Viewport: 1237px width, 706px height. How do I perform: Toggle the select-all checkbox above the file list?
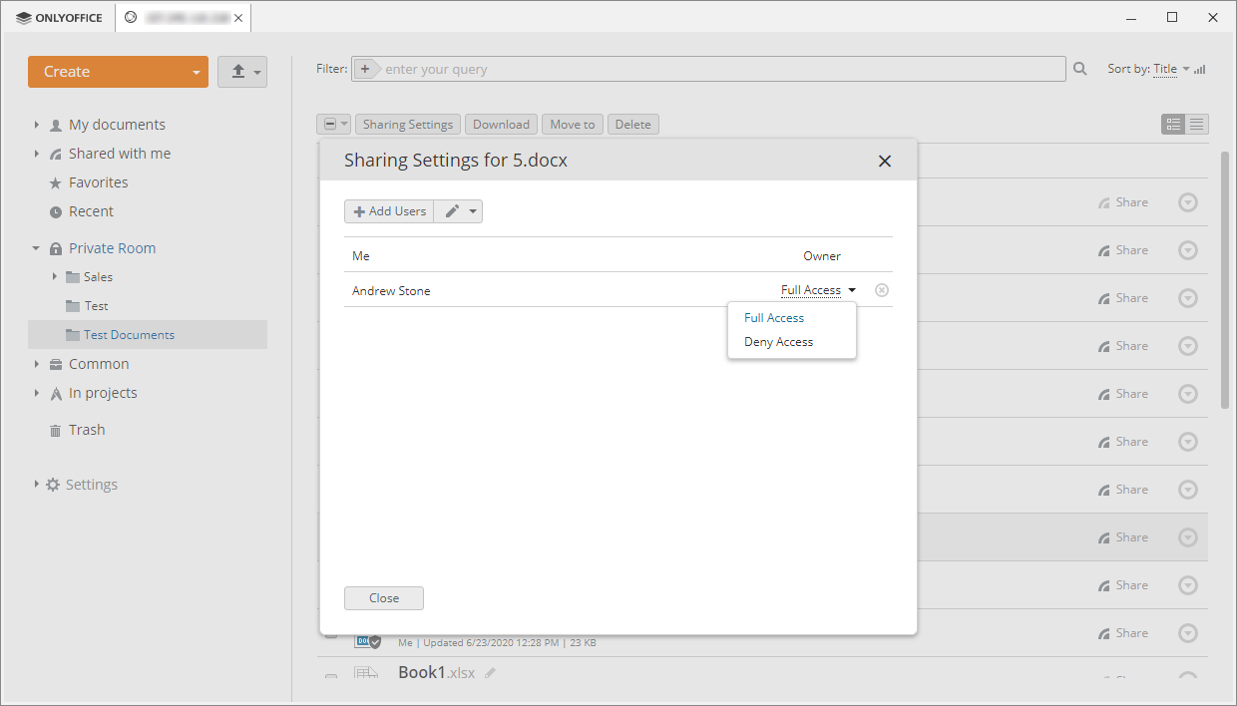click(329, 124)
